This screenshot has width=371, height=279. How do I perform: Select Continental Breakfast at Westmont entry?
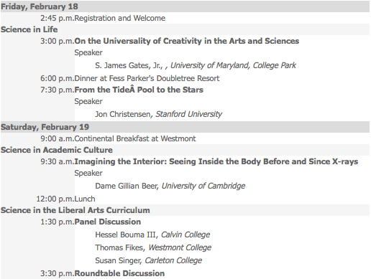(135, 138)
